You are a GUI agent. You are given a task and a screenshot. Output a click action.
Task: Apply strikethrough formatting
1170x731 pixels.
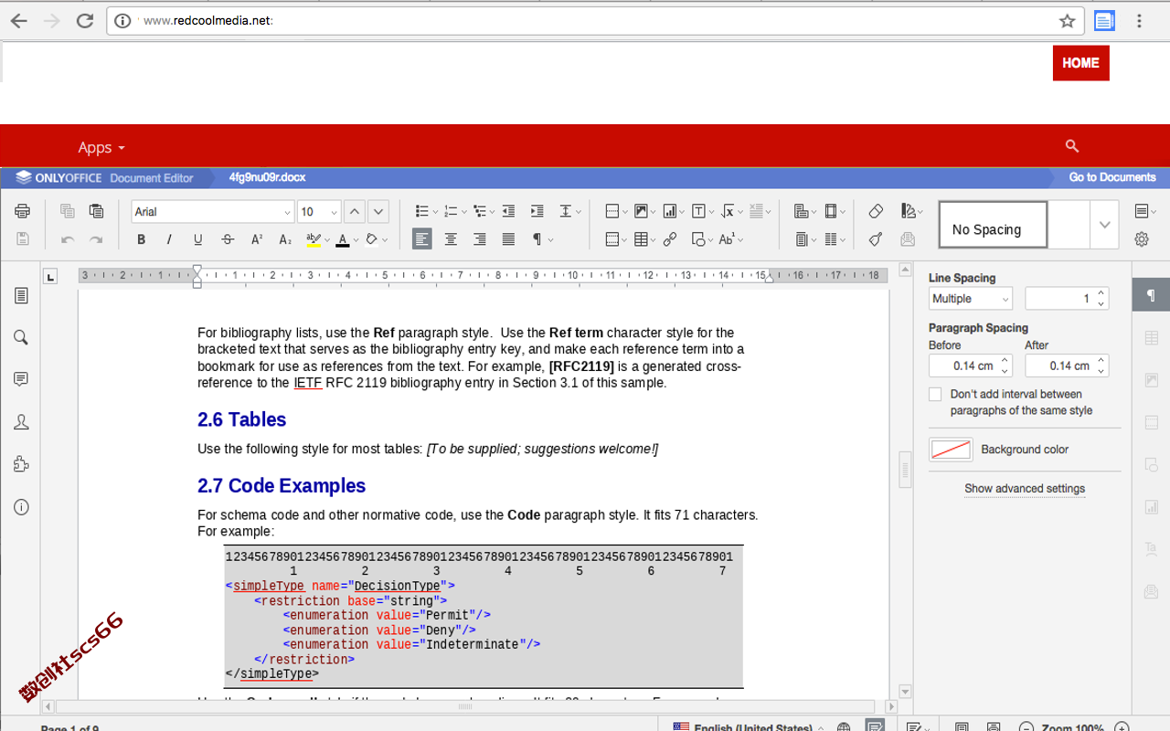click(x=228, y=239)
